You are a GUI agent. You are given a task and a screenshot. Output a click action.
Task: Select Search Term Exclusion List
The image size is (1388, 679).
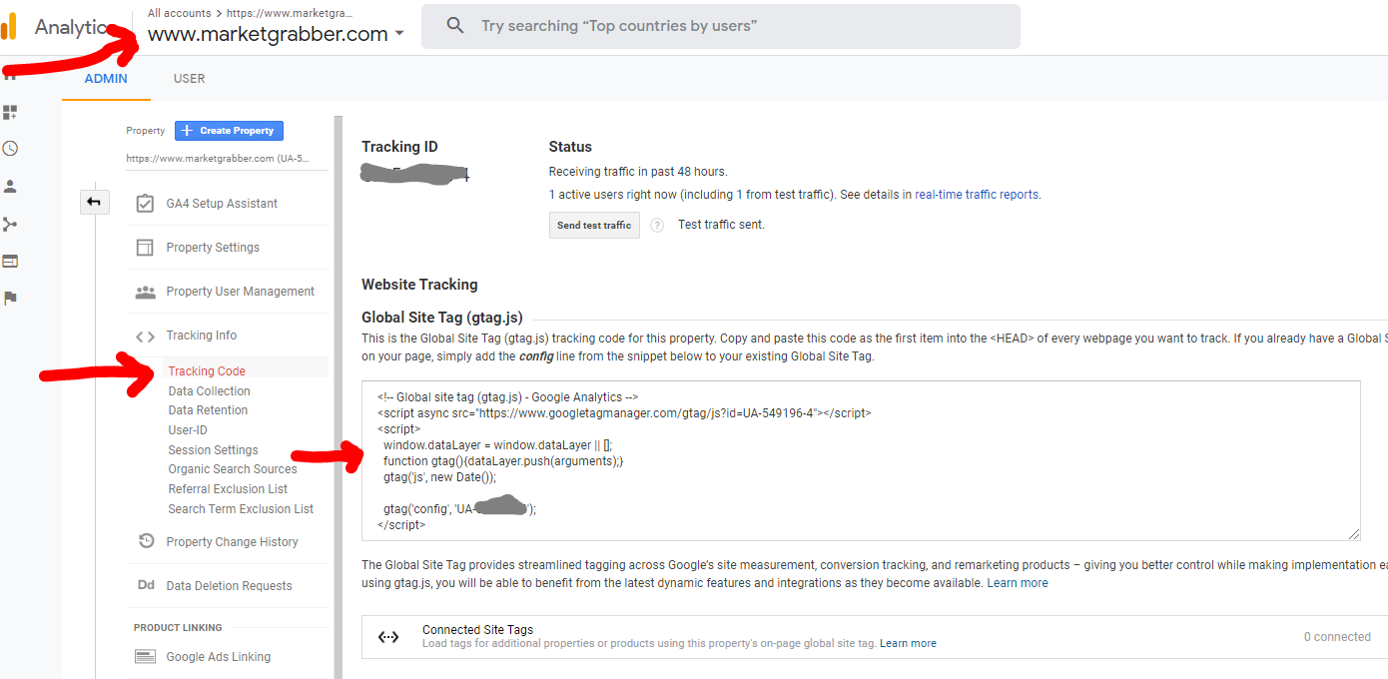pos(241,509)
